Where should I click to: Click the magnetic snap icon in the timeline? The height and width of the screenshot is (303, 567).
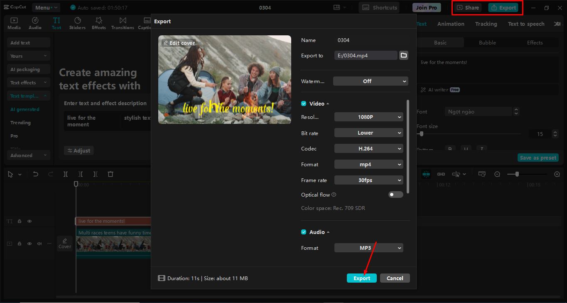(426, 174)
